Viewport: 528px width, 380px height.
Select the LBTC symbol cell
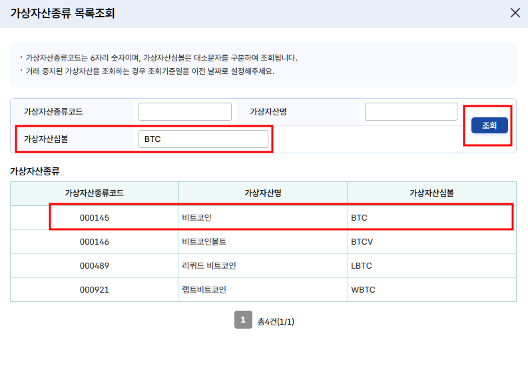pos(431,266)
